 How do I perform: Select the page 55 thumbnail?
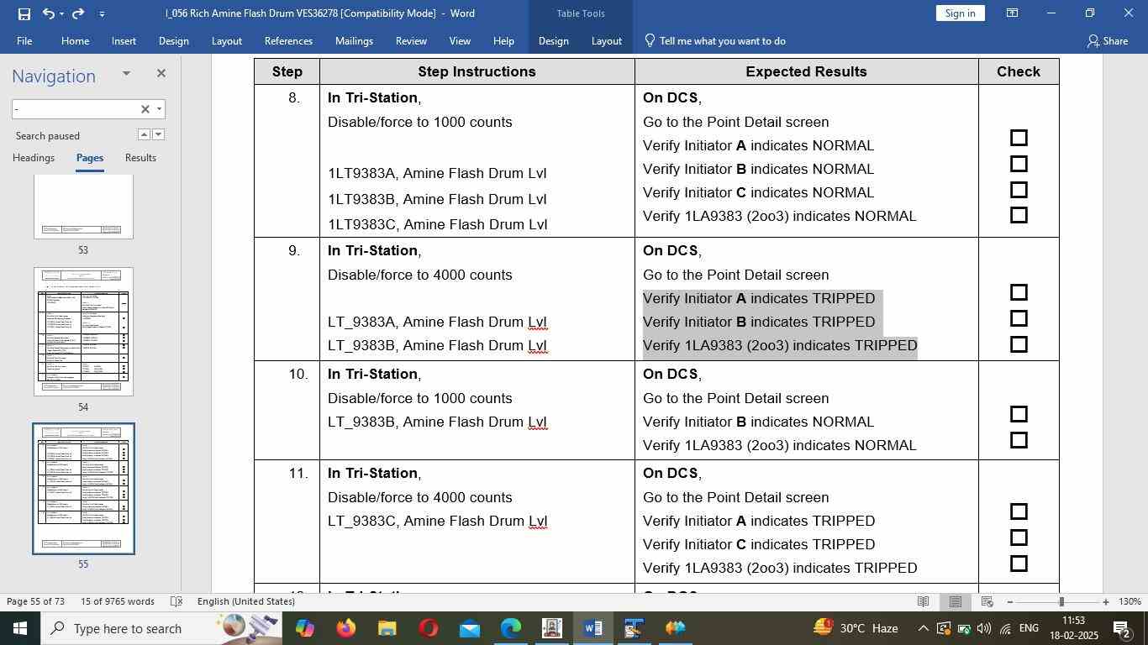pos(83,489)
